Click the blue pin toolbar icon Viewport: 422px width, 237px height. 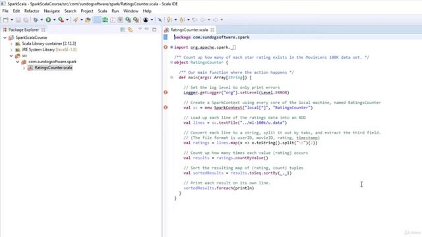coord(160,20)
